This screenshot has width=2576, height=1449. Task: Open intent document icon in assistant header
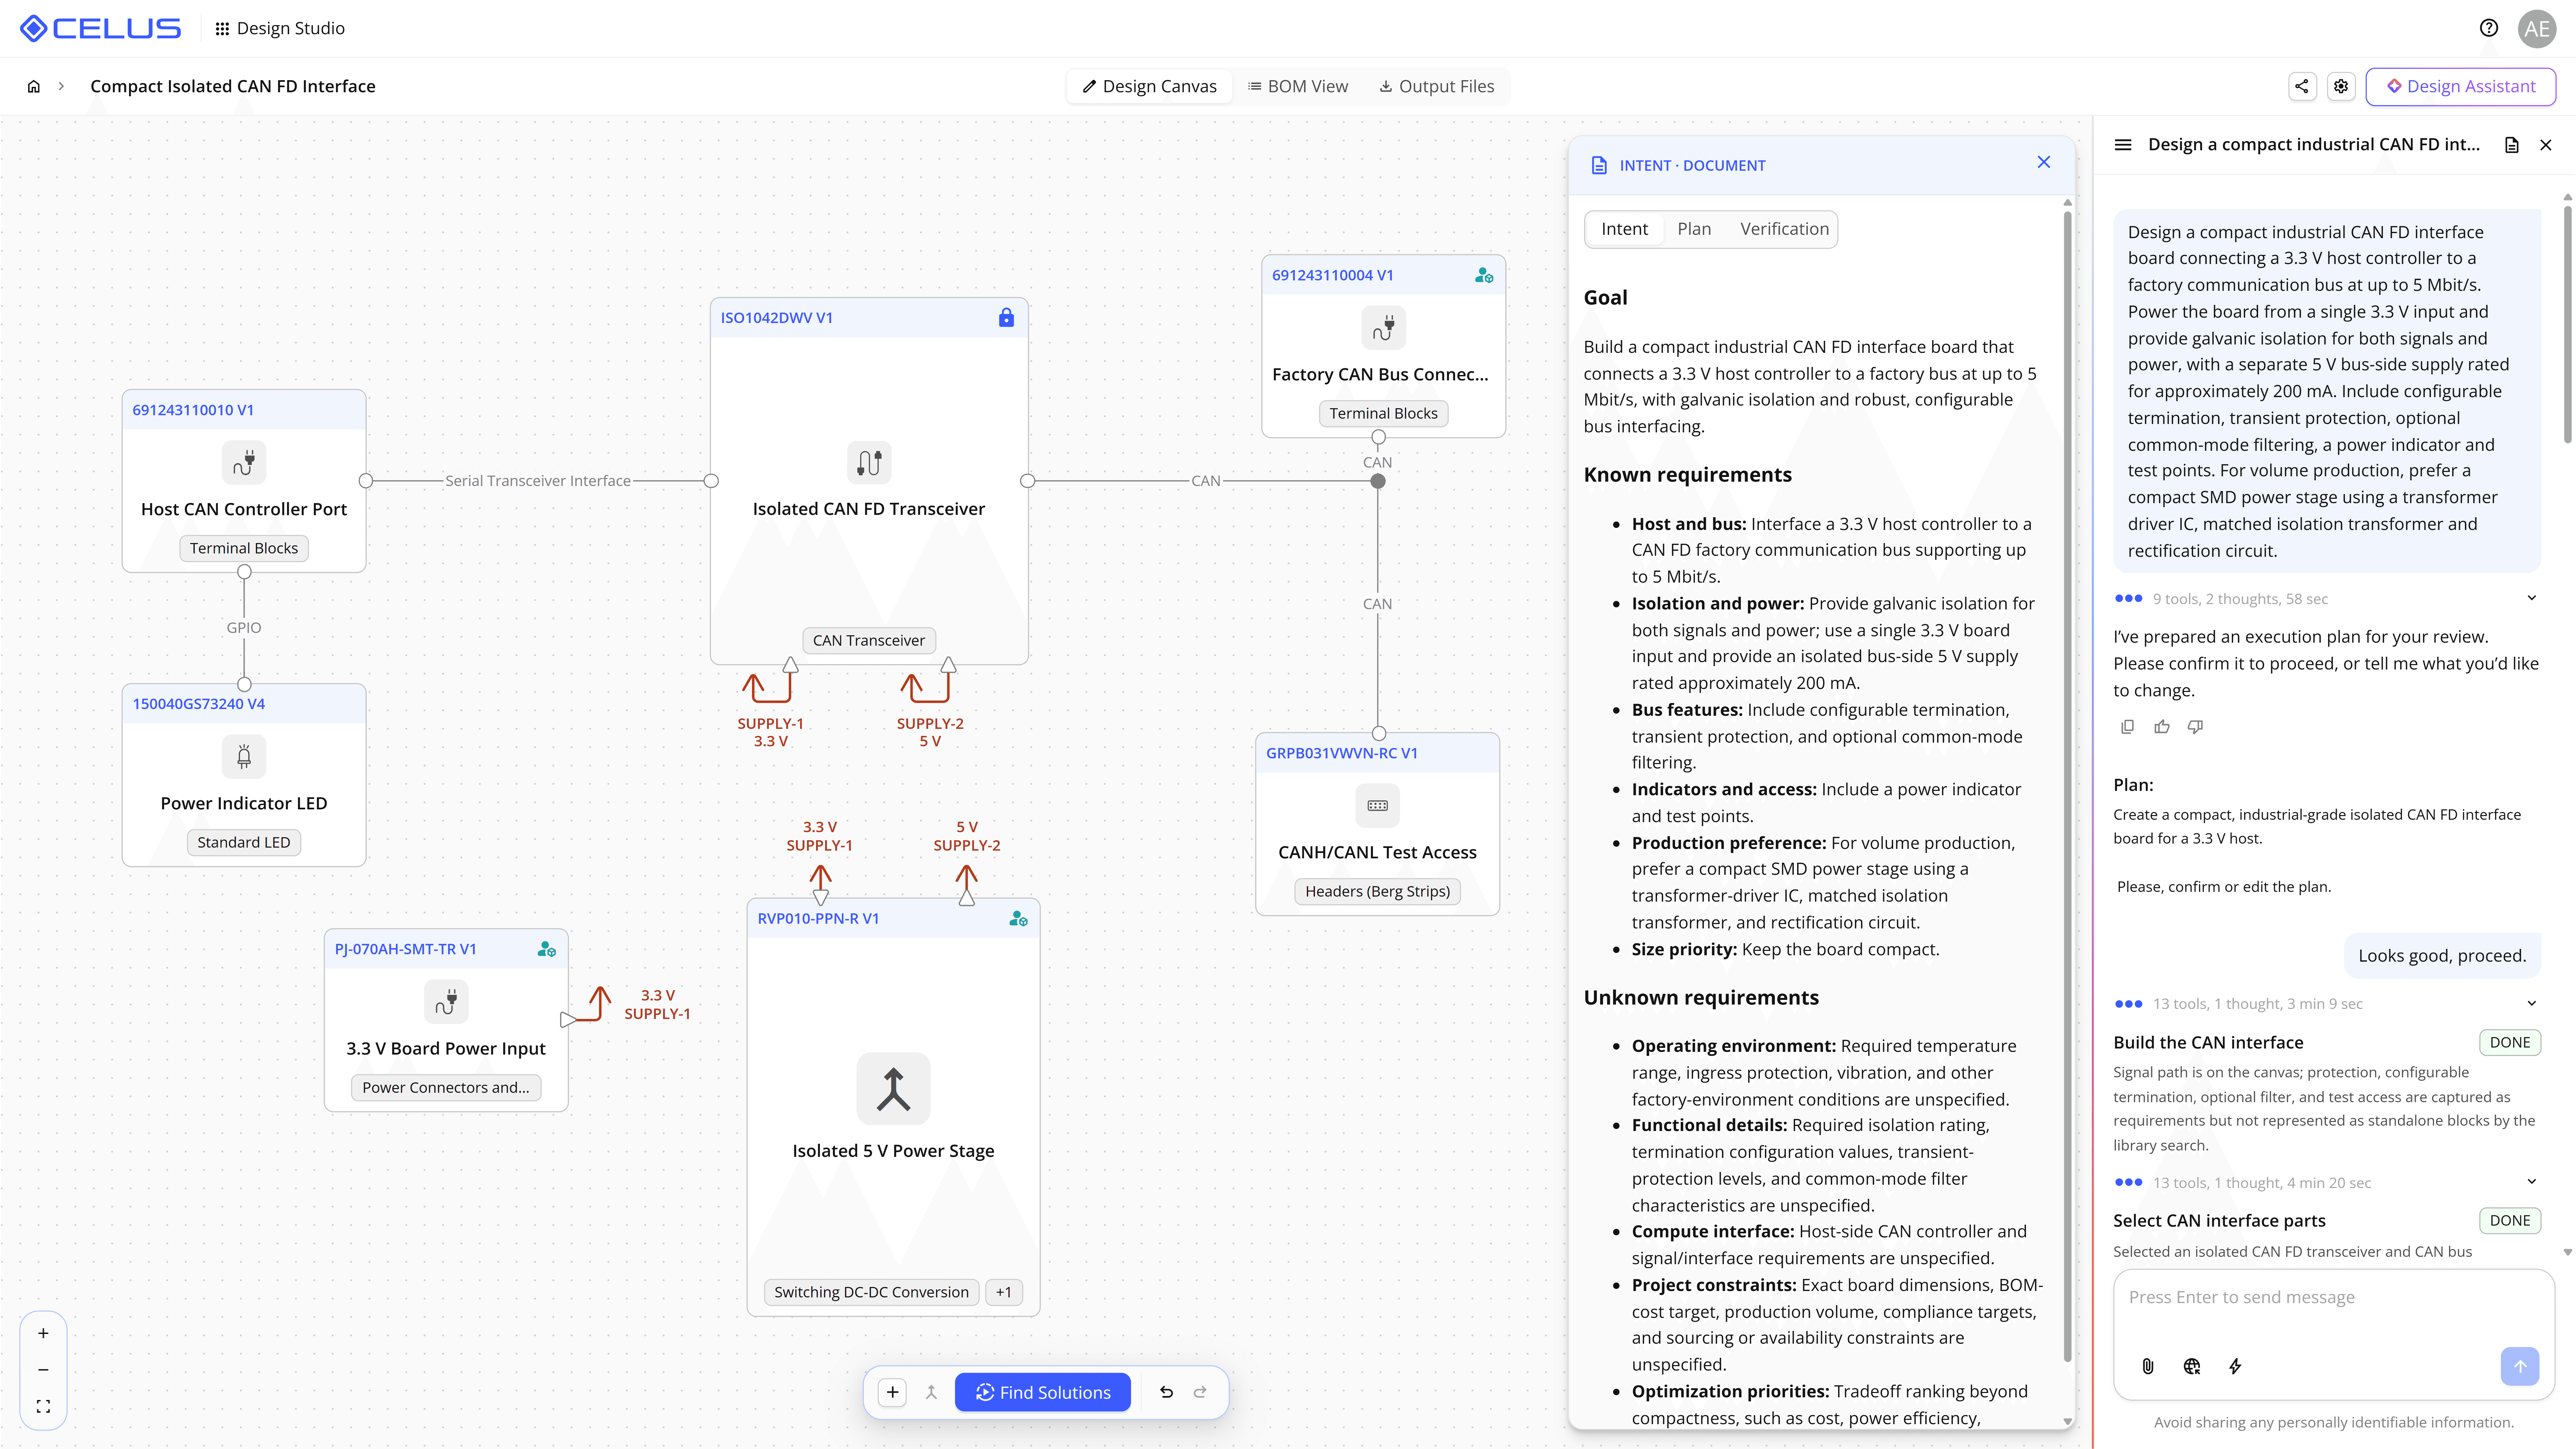(x=2512, y=145)
